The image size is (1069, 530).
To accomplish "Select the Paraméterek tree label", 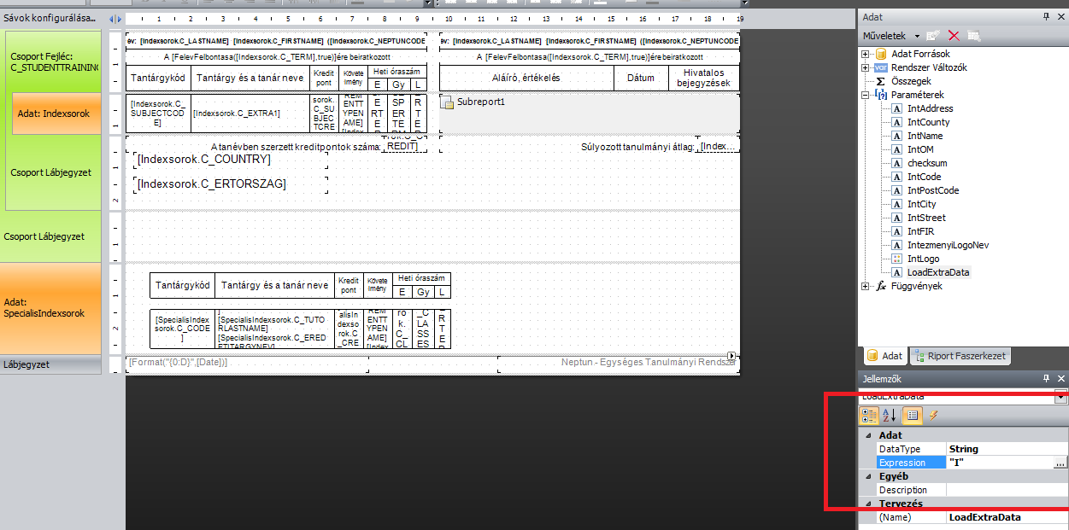I will coord(918,95).
